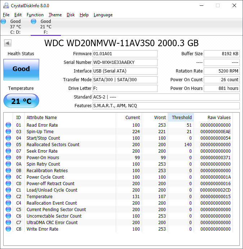Open the Language menu
This screenshot has height=249, width=243.
pos(103,15)
